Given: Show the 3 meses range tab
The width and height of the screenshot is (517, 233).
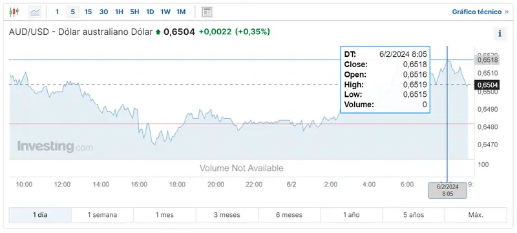Looking at the screenshot, I should (x=227, y=215).
